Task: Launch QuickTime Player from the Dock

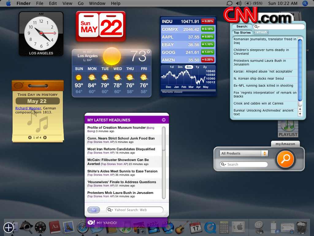Action: click(x=210, y=228)
